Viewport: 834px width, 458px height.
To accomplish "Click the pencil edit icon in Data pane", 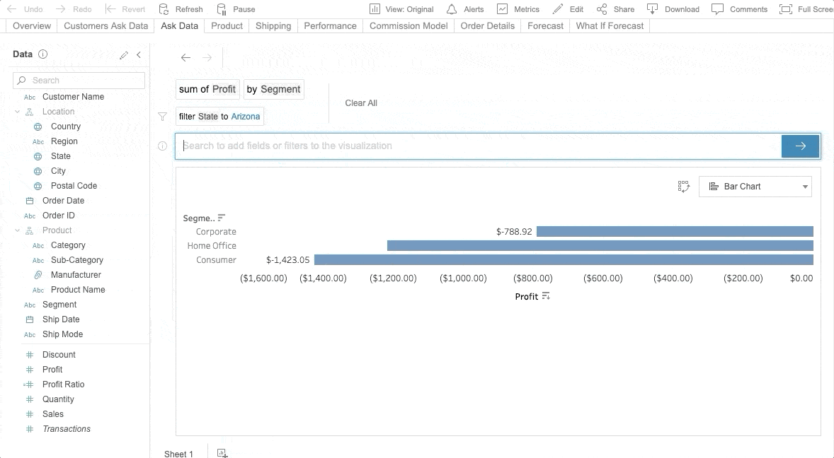I will click(x=124, y=54).
